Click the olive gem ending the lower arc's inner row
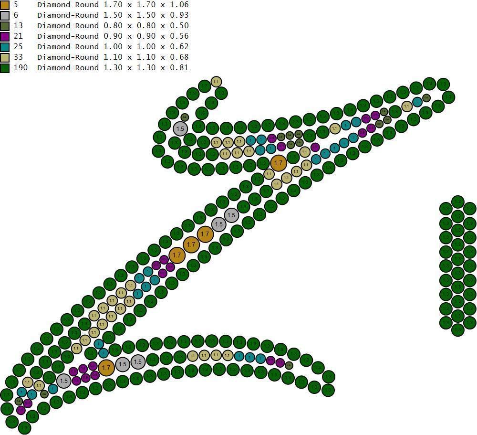 click(x=289, y=365)
